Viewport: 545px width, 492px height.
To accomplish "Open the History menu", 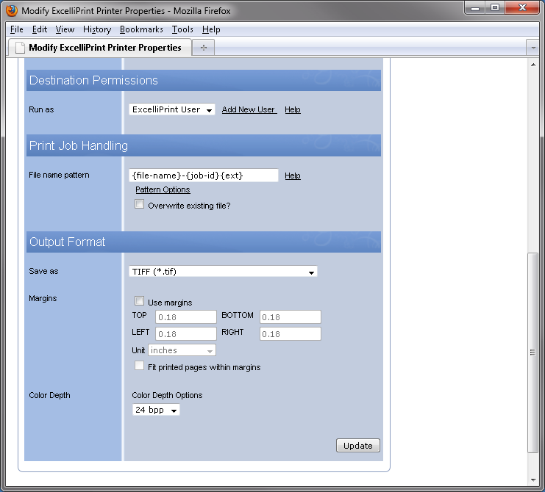I will coord(97,29).
